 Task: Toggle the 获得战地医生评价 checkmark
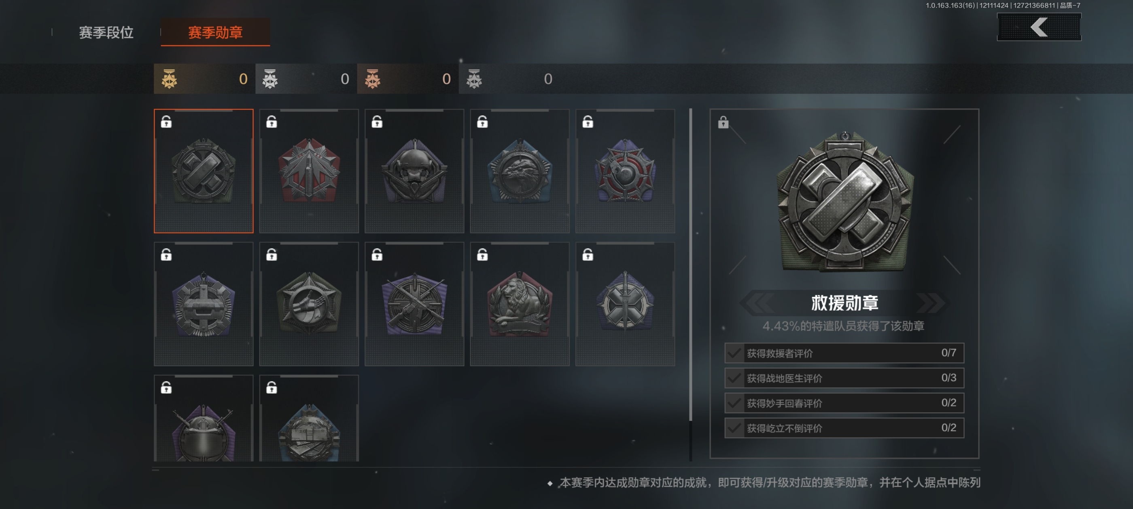coord(734,378)
